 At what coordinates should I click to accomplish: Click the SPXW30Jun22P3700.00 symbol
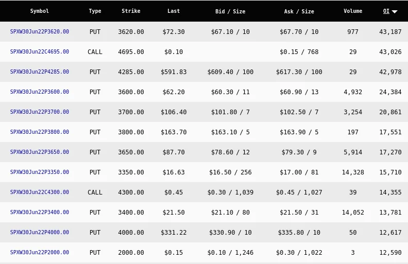(x=40, y=112)
